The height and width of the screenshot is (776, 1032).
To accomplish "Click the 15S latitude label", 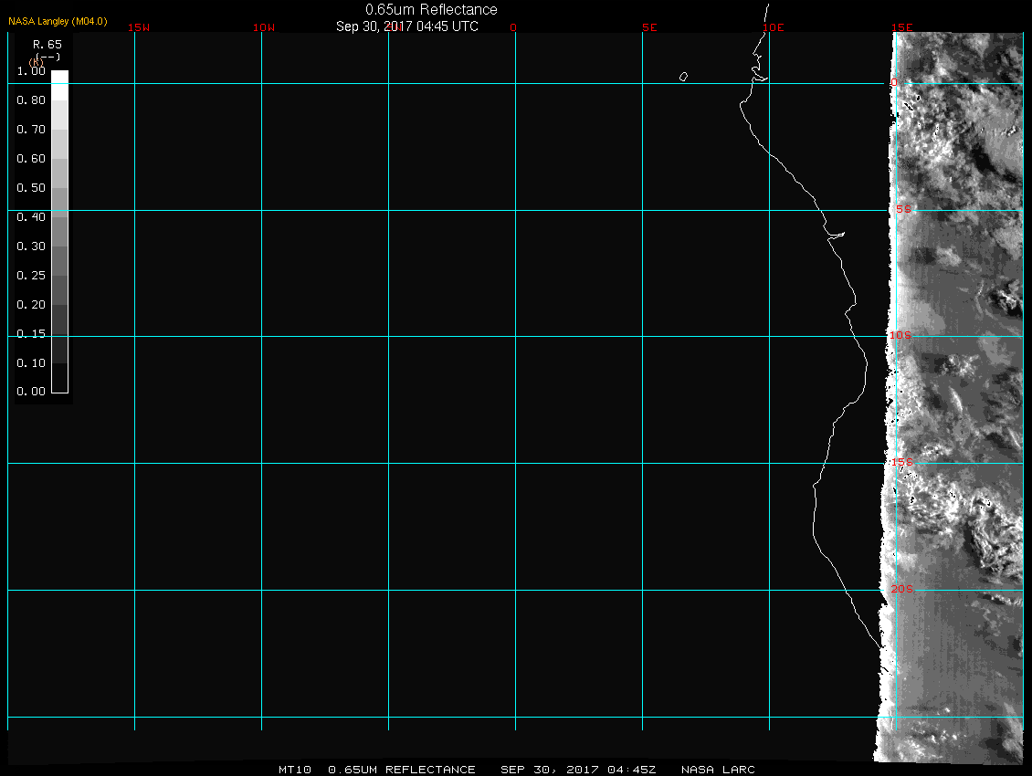I will click(901, 462).
